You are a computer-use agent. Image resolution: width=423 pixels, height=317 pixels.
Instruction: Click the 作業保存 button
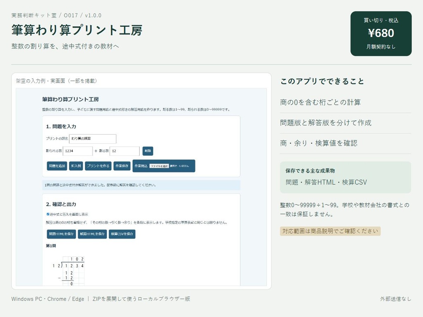(x=122, y=166)
